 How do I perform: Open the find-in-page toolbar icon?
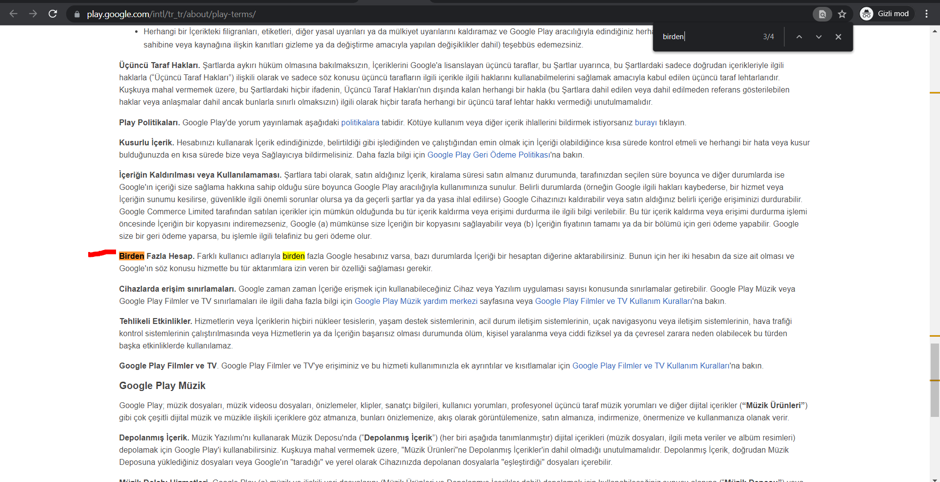coord(822,14)
